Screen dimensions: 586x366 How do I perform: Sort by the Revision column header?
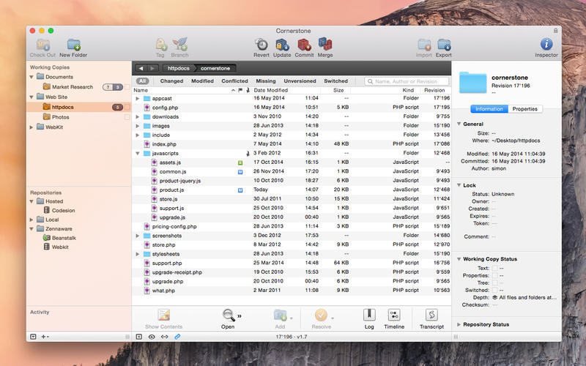[436, 90]
